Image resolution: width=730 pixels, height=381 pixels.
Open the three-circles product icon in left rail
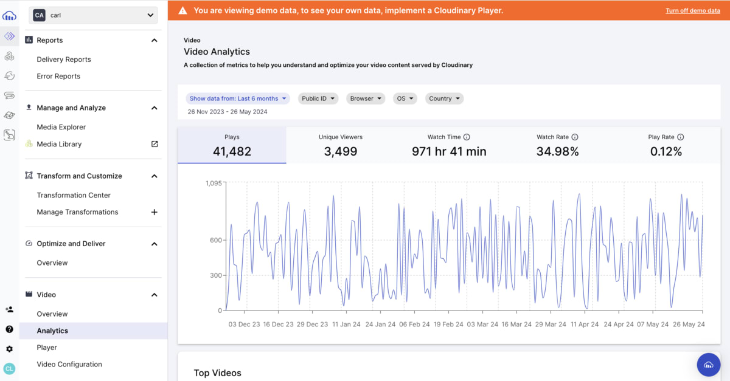9,57
